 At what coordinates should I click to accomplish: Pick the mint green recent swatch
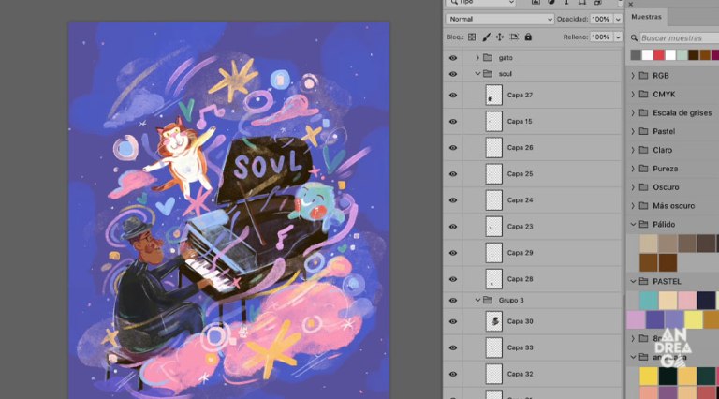(682, 55)
